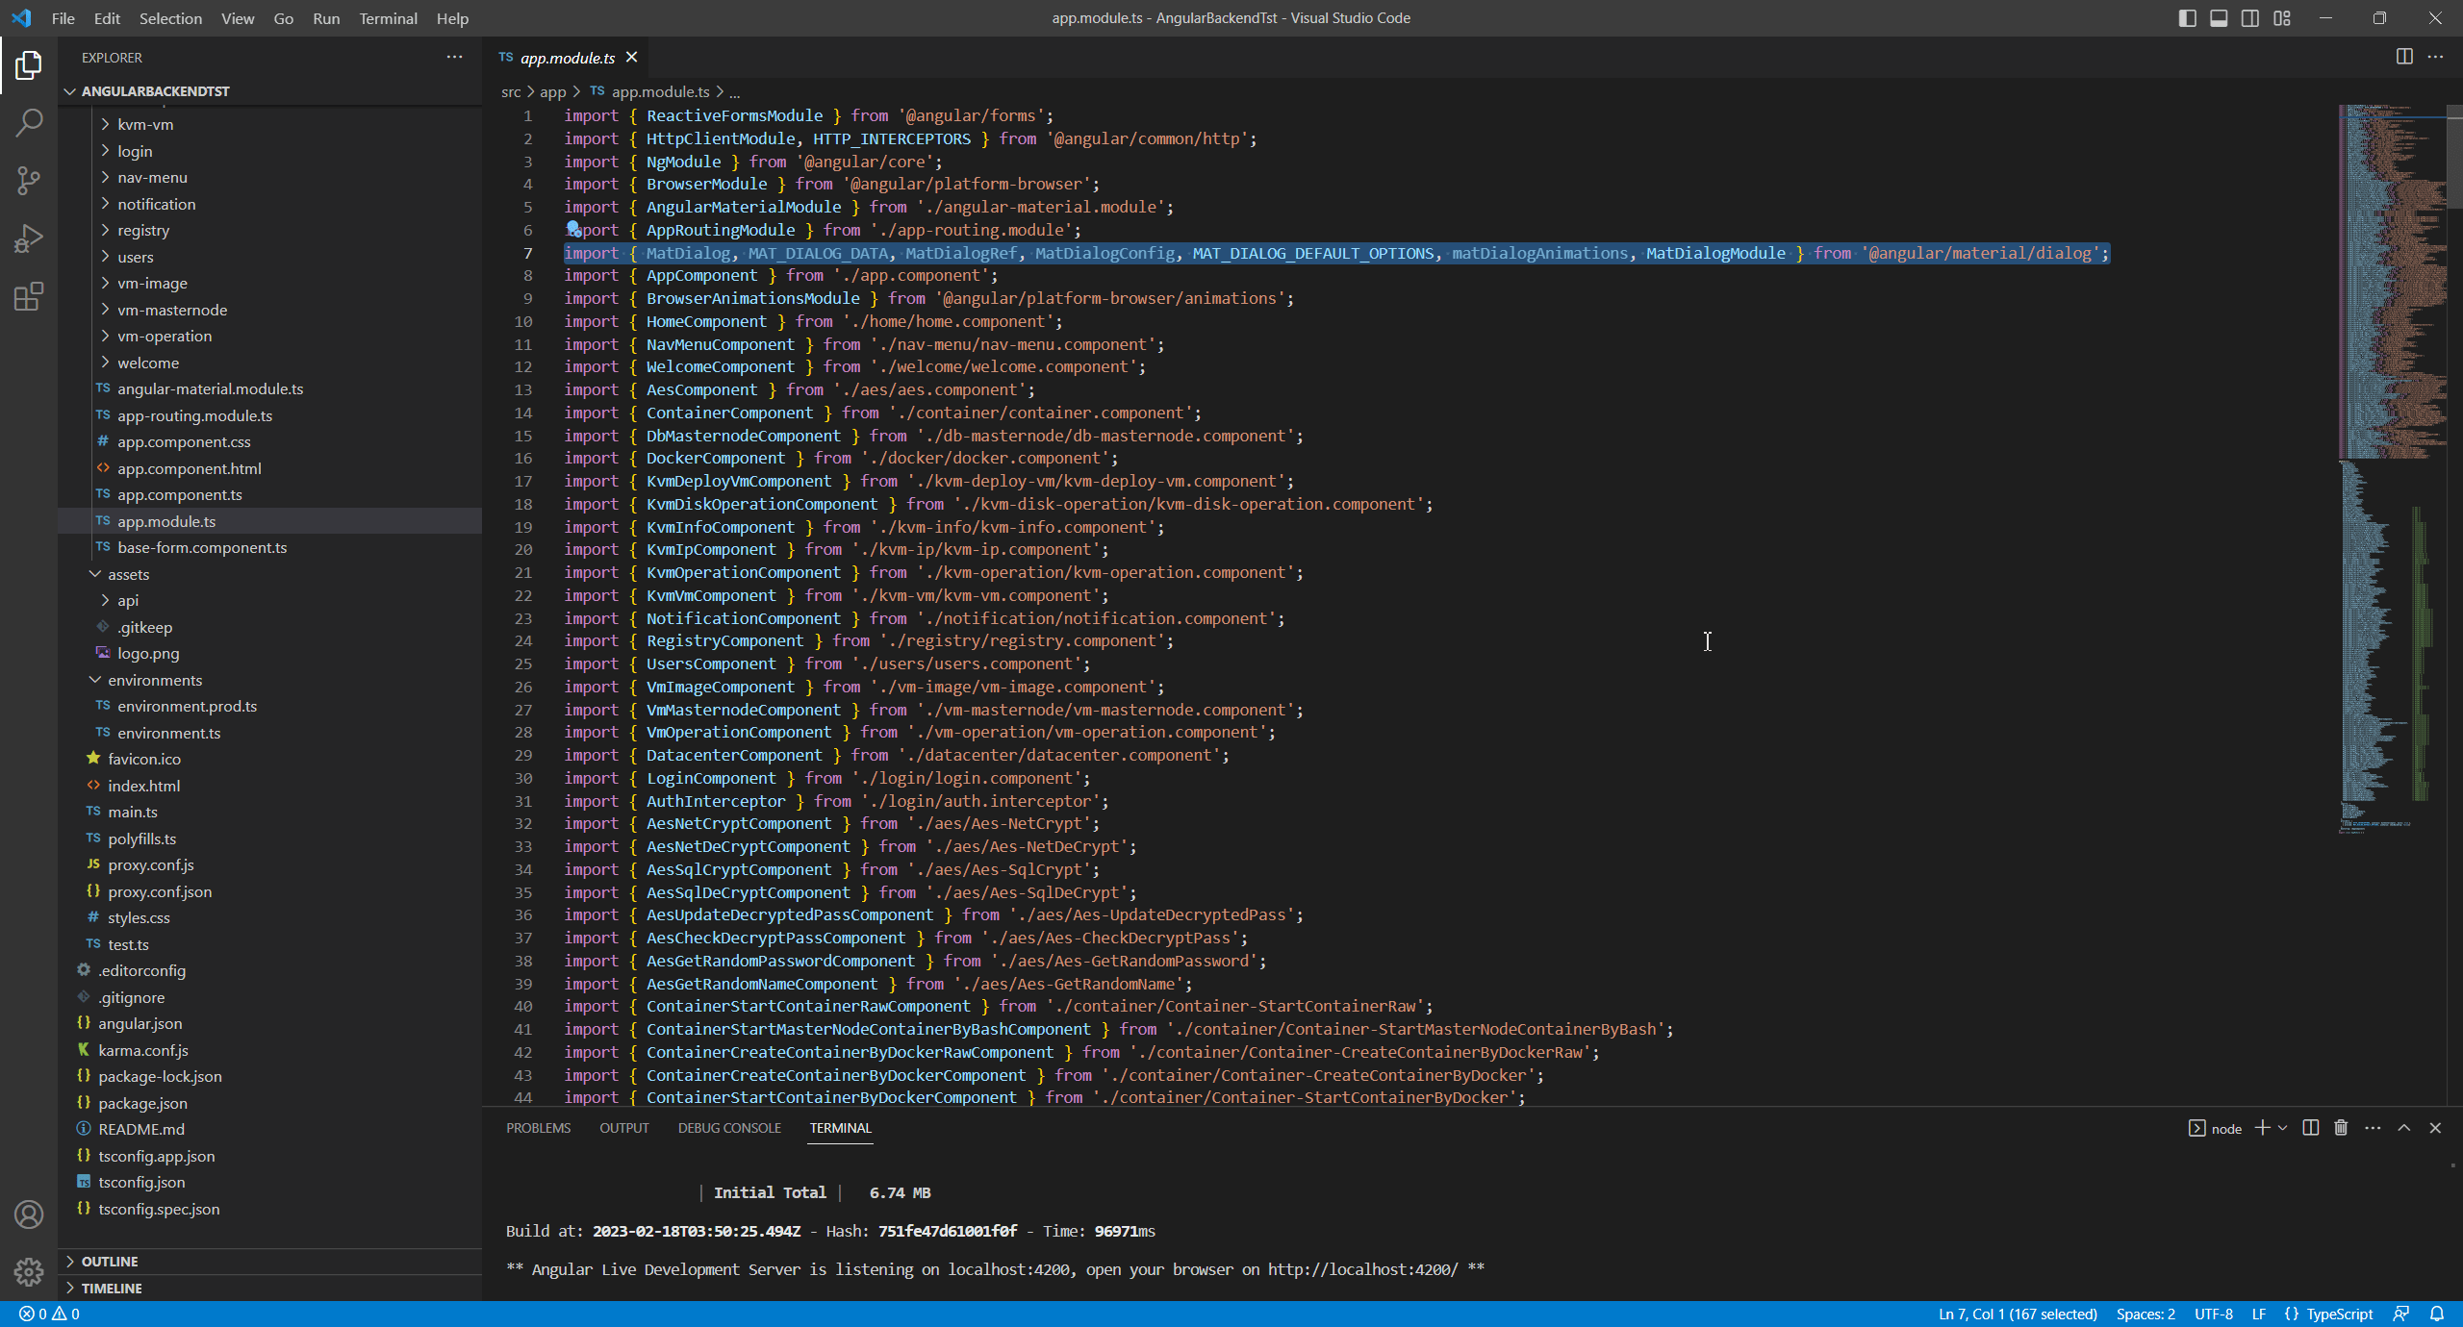2463x1327 pixels.
Task: Open the Extensions view
Action: [29, 296]
